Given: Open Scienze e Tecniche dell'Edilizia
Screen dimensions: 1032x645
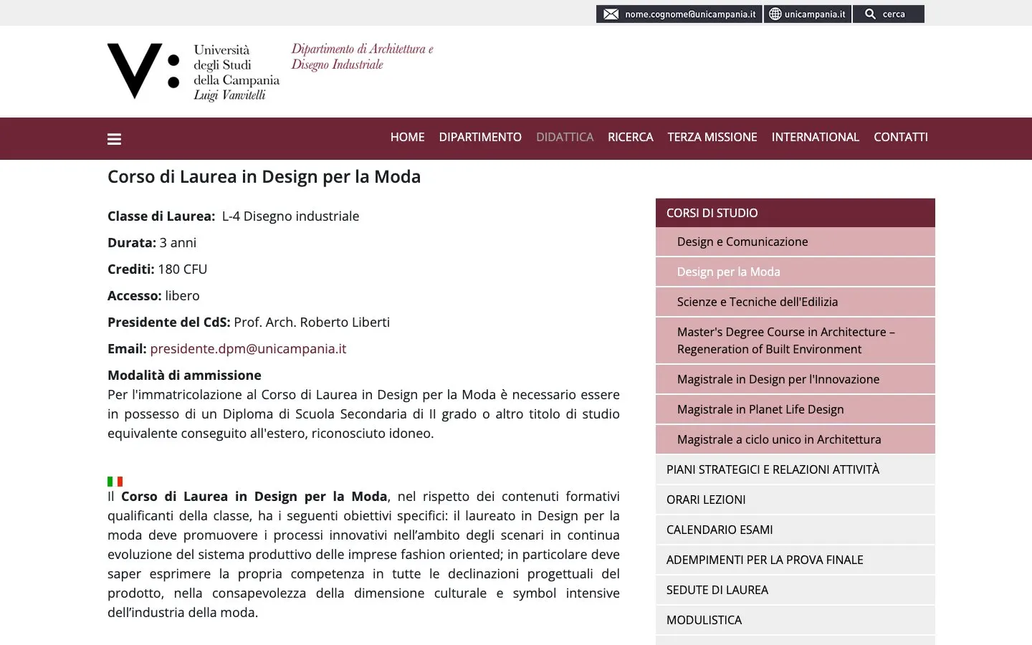Looking at the screenshot, I should pos(795,302).
